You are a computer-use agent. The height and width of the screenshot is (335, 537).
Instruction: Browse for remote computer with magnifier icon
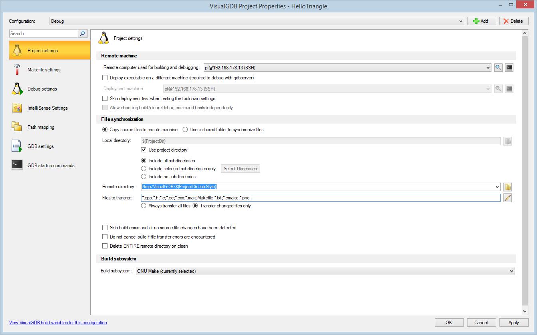[498, 68]
